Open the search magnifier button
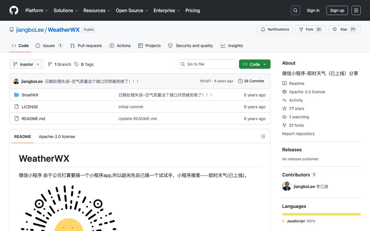 click(x=295, y=10)
